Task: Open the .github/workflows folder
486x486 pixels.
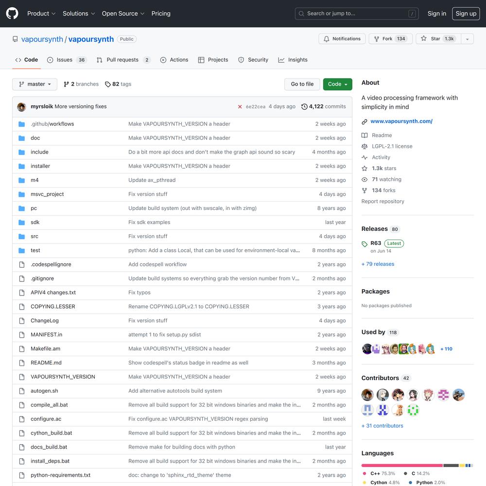Action: pyautogui.click(x=52, y=124)
